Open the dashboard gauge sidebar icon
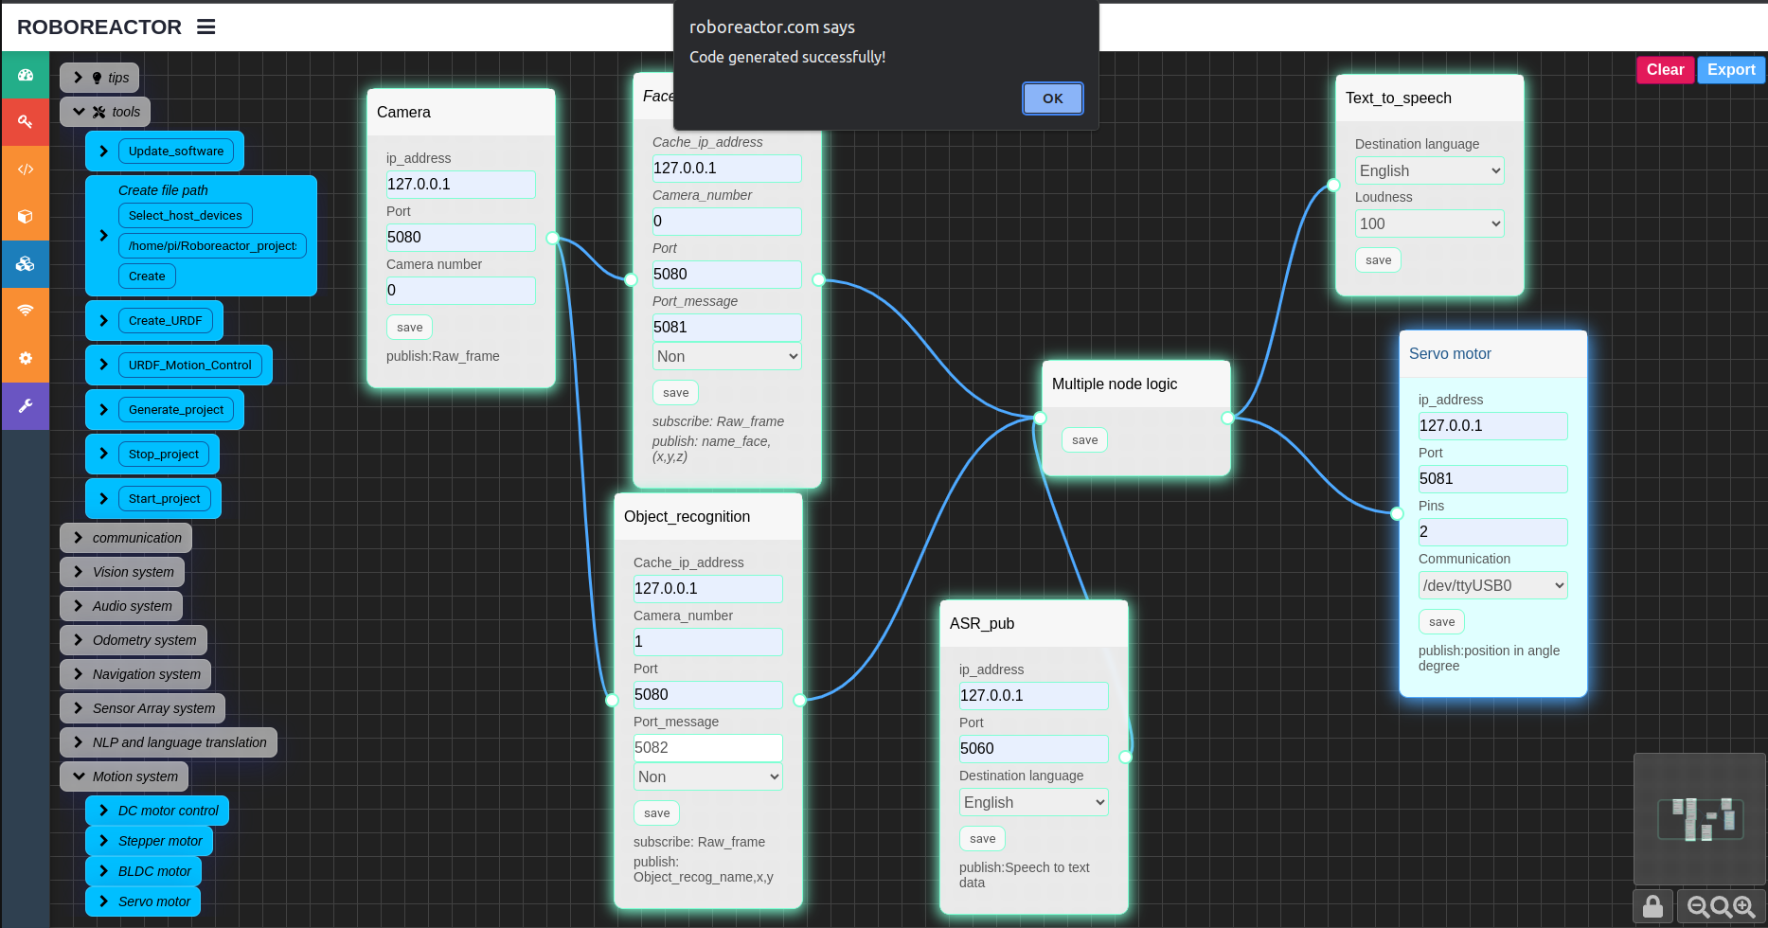Screen dimensions: 1768x928 26,75
